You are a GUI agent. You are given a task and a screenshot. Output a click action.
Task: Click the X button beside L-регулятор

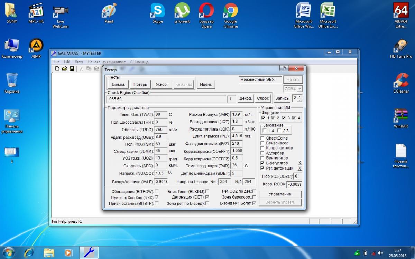pyautogui.click(x=300, y=163)
